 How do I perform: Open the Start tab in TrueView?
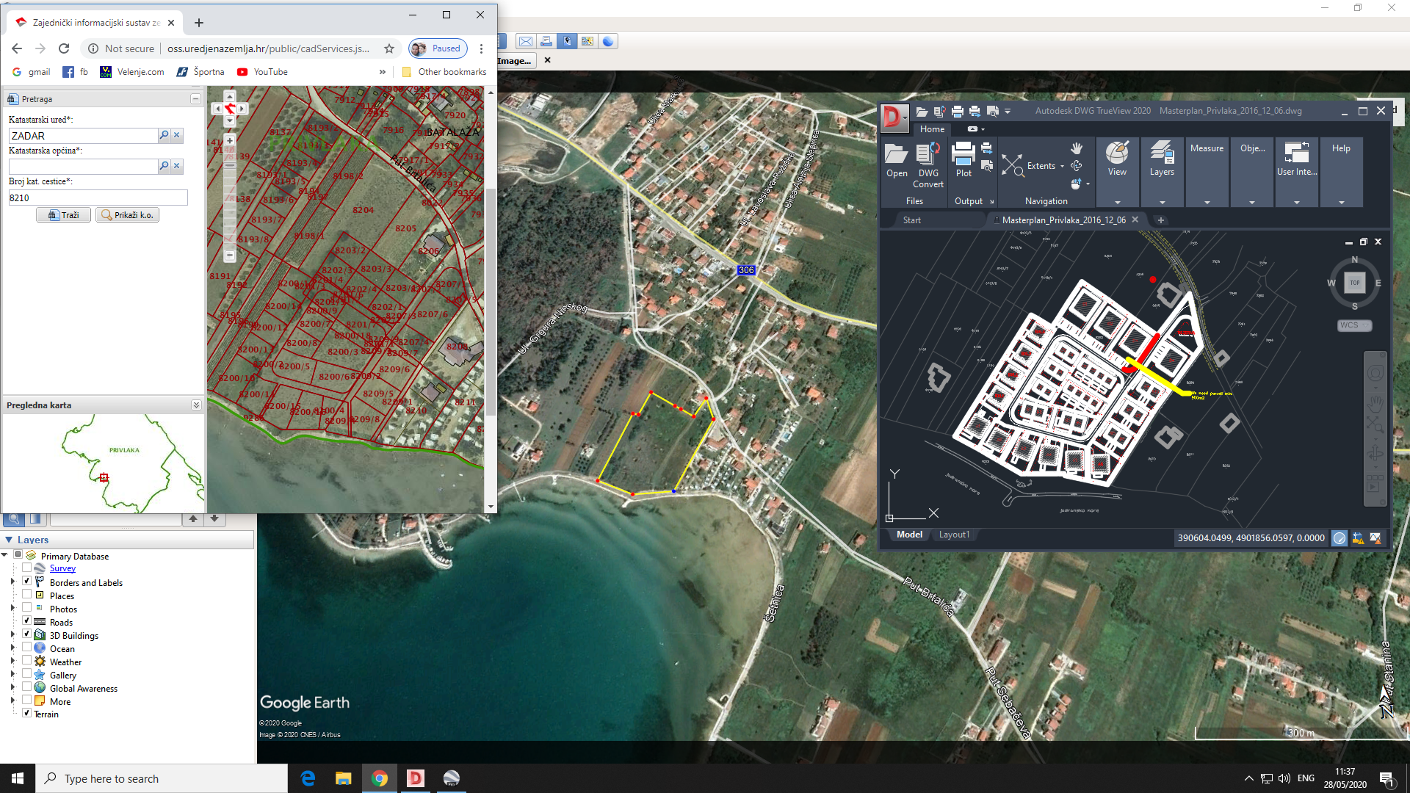coord(911,220)
